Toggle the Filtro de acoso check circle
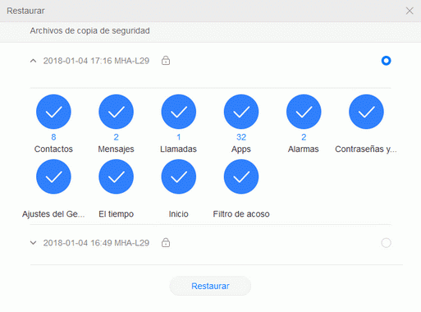The width and height of the screenshot is (421, 312). pos(241,177)
